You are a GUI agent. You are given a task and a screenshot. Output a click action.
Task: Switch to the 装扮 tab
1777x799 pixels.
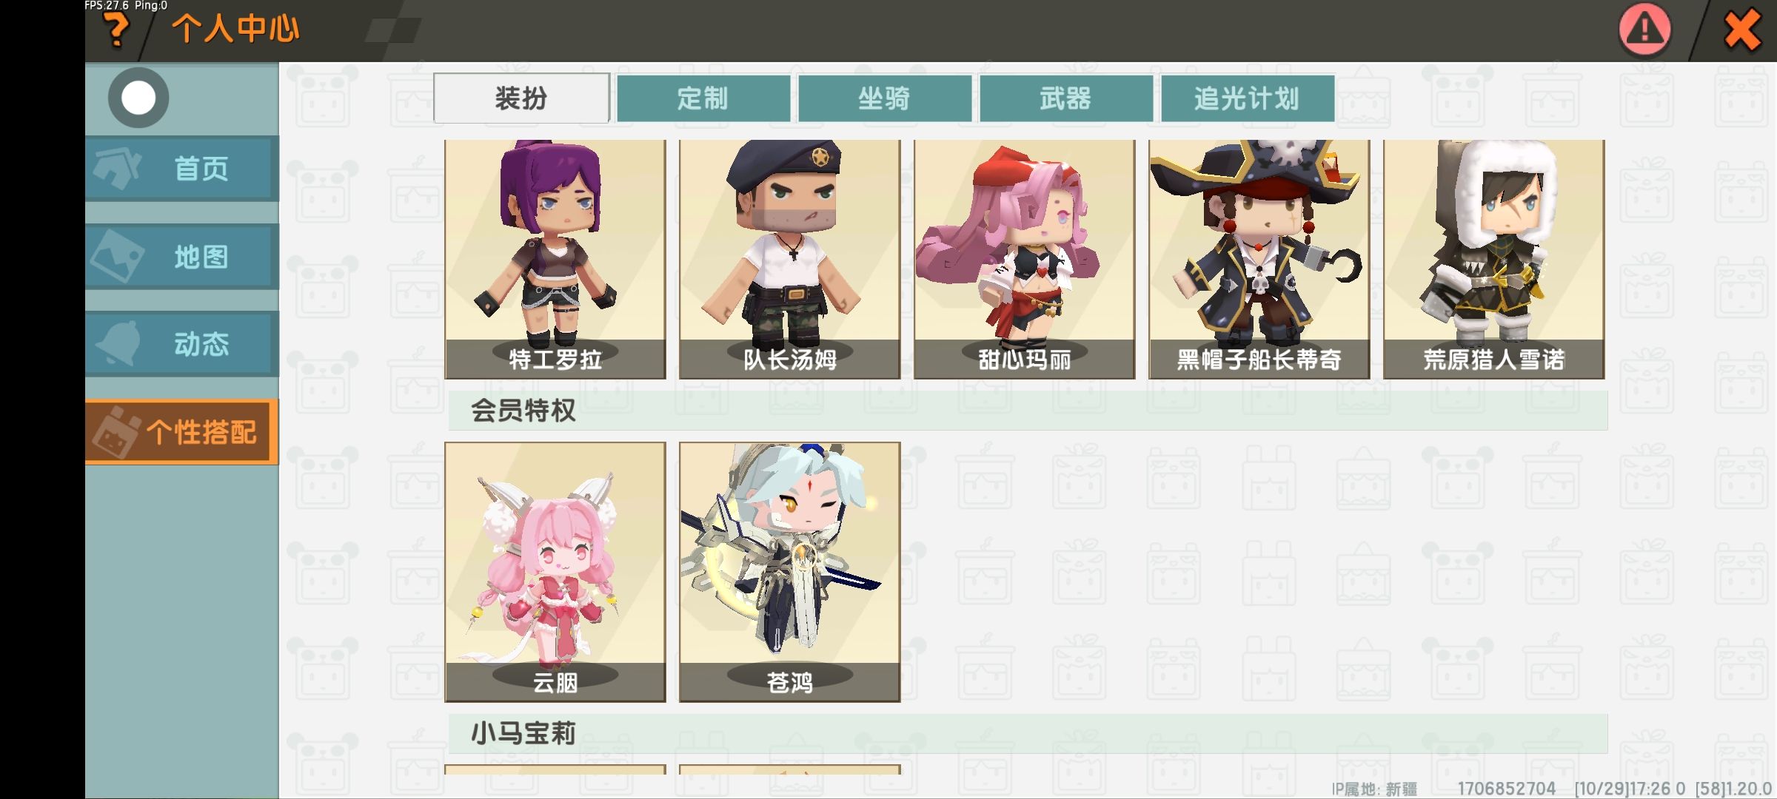pos(521,98)
